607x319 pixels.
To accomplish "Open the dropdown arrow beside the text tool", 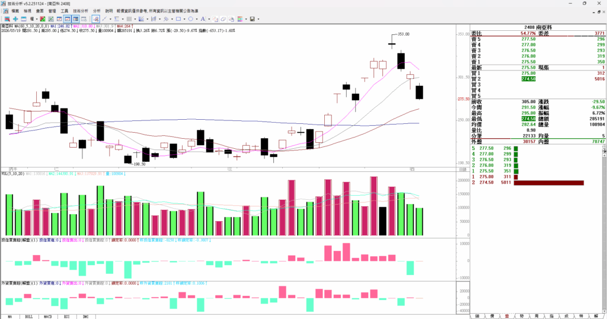I will pyautogui.click(x=209, y=18).
